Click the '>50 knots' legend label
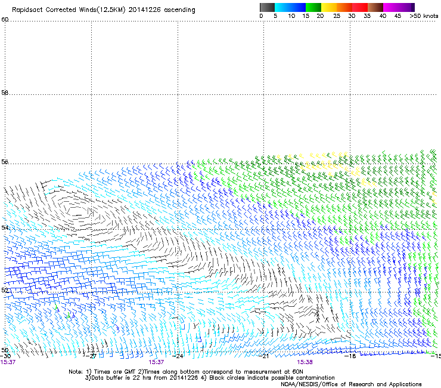This screenshot has width=441, height=388. pos(424,16)
